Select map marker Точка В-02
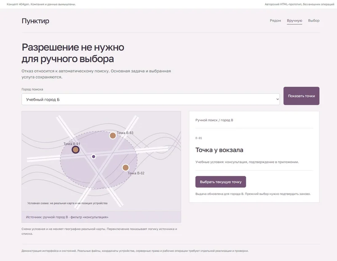Viewport: 337px width, 261px height. [x=126, y=168]
